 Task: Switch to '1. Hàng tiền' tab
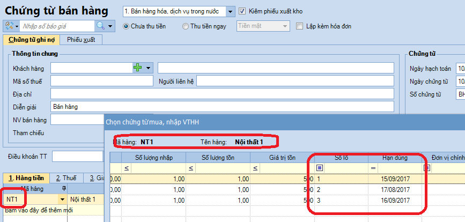[x=26, y=178]
